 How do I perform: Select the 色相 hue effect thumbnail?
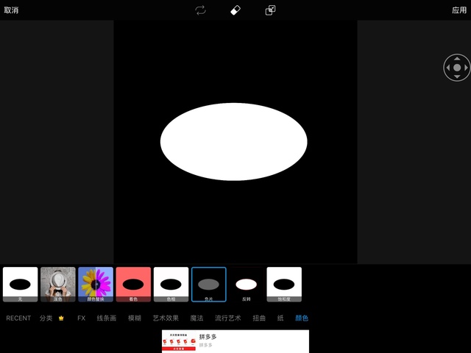[171, 284]
